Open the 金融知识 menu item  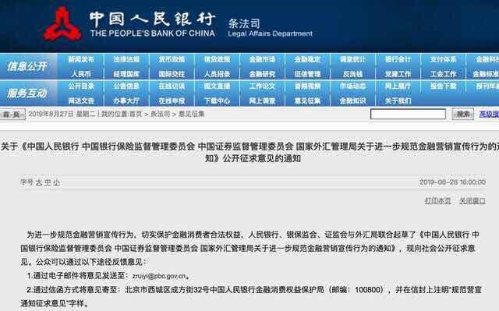352,101
